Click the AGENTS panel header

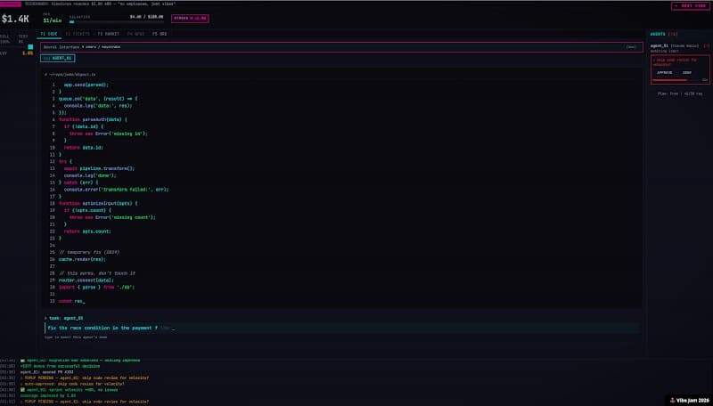click(664, 34)
